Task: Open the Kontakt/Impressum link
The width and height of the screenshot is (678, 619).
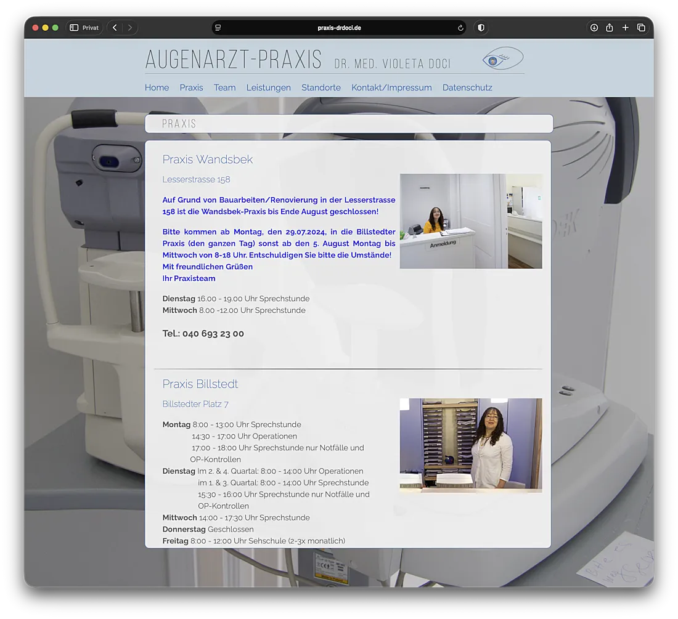Action: pos(391,87)
